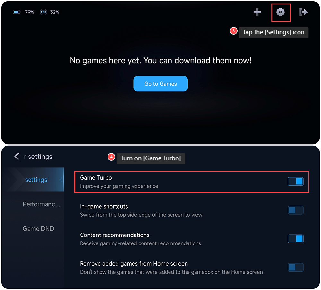The width and height of the screenshot is (321, 290).
Task: Click the plus icon to add games
Action: click(x=257, y=12)
